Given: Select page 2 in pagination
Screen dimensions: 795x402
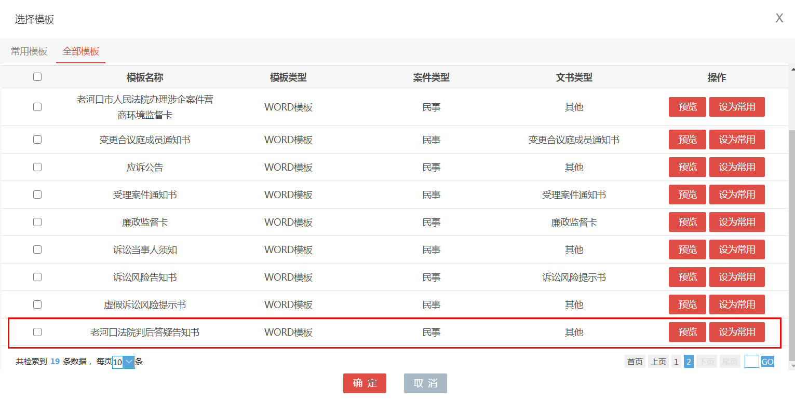Looking at the screenshot, I should pos(689,362).
